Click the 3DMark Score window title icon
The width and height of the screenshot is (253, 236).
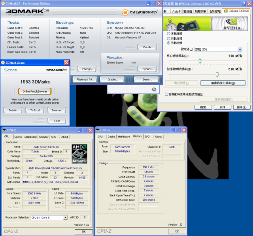3,63
